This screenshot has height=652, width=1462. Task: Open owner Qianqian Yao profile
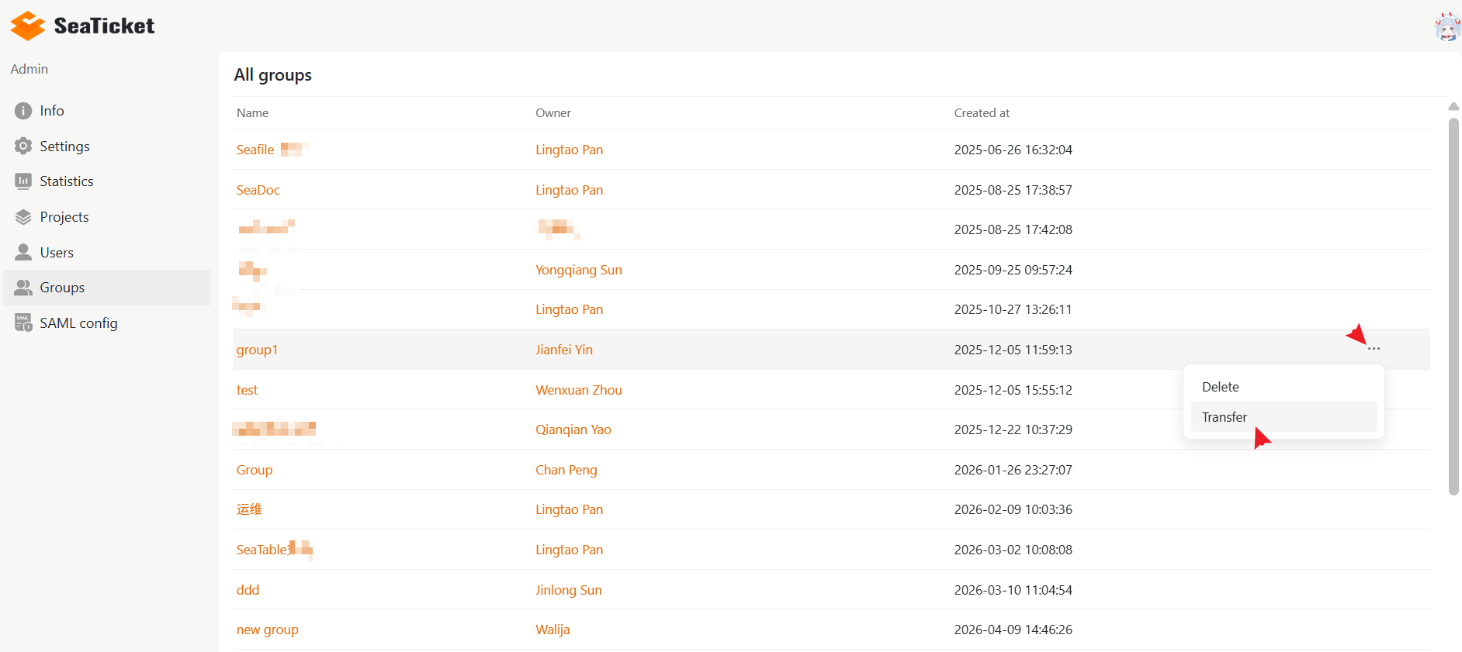(x=573, y=429)
